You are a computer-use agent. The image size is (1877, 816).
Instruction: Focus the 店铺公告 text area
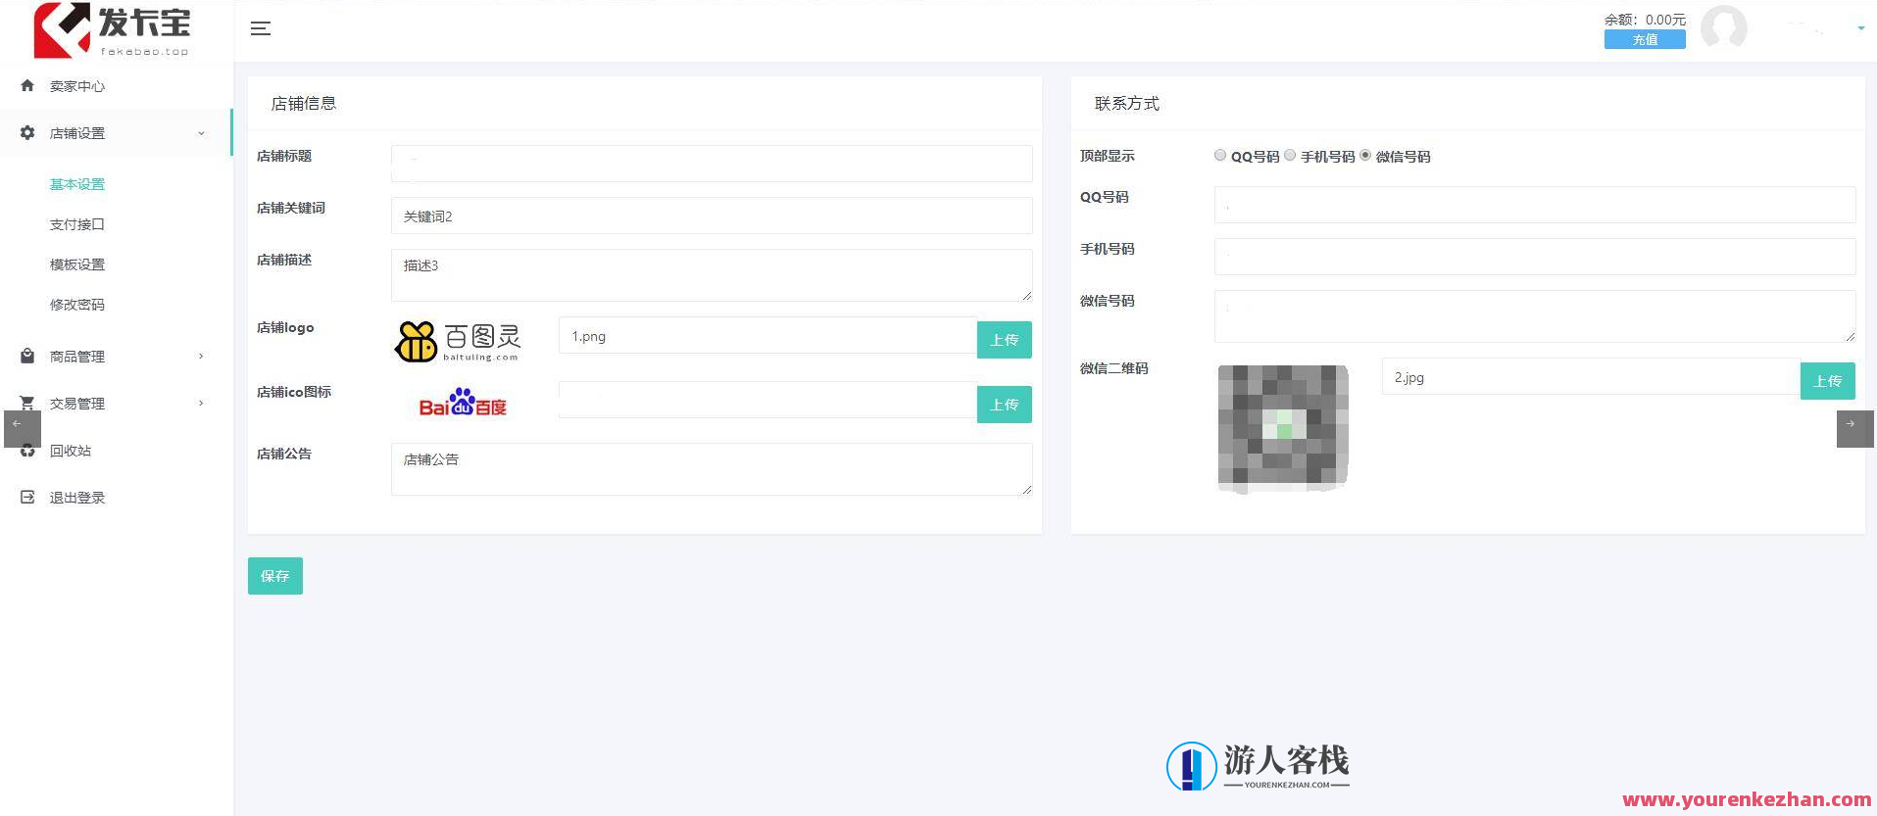[x=712, y=469]
